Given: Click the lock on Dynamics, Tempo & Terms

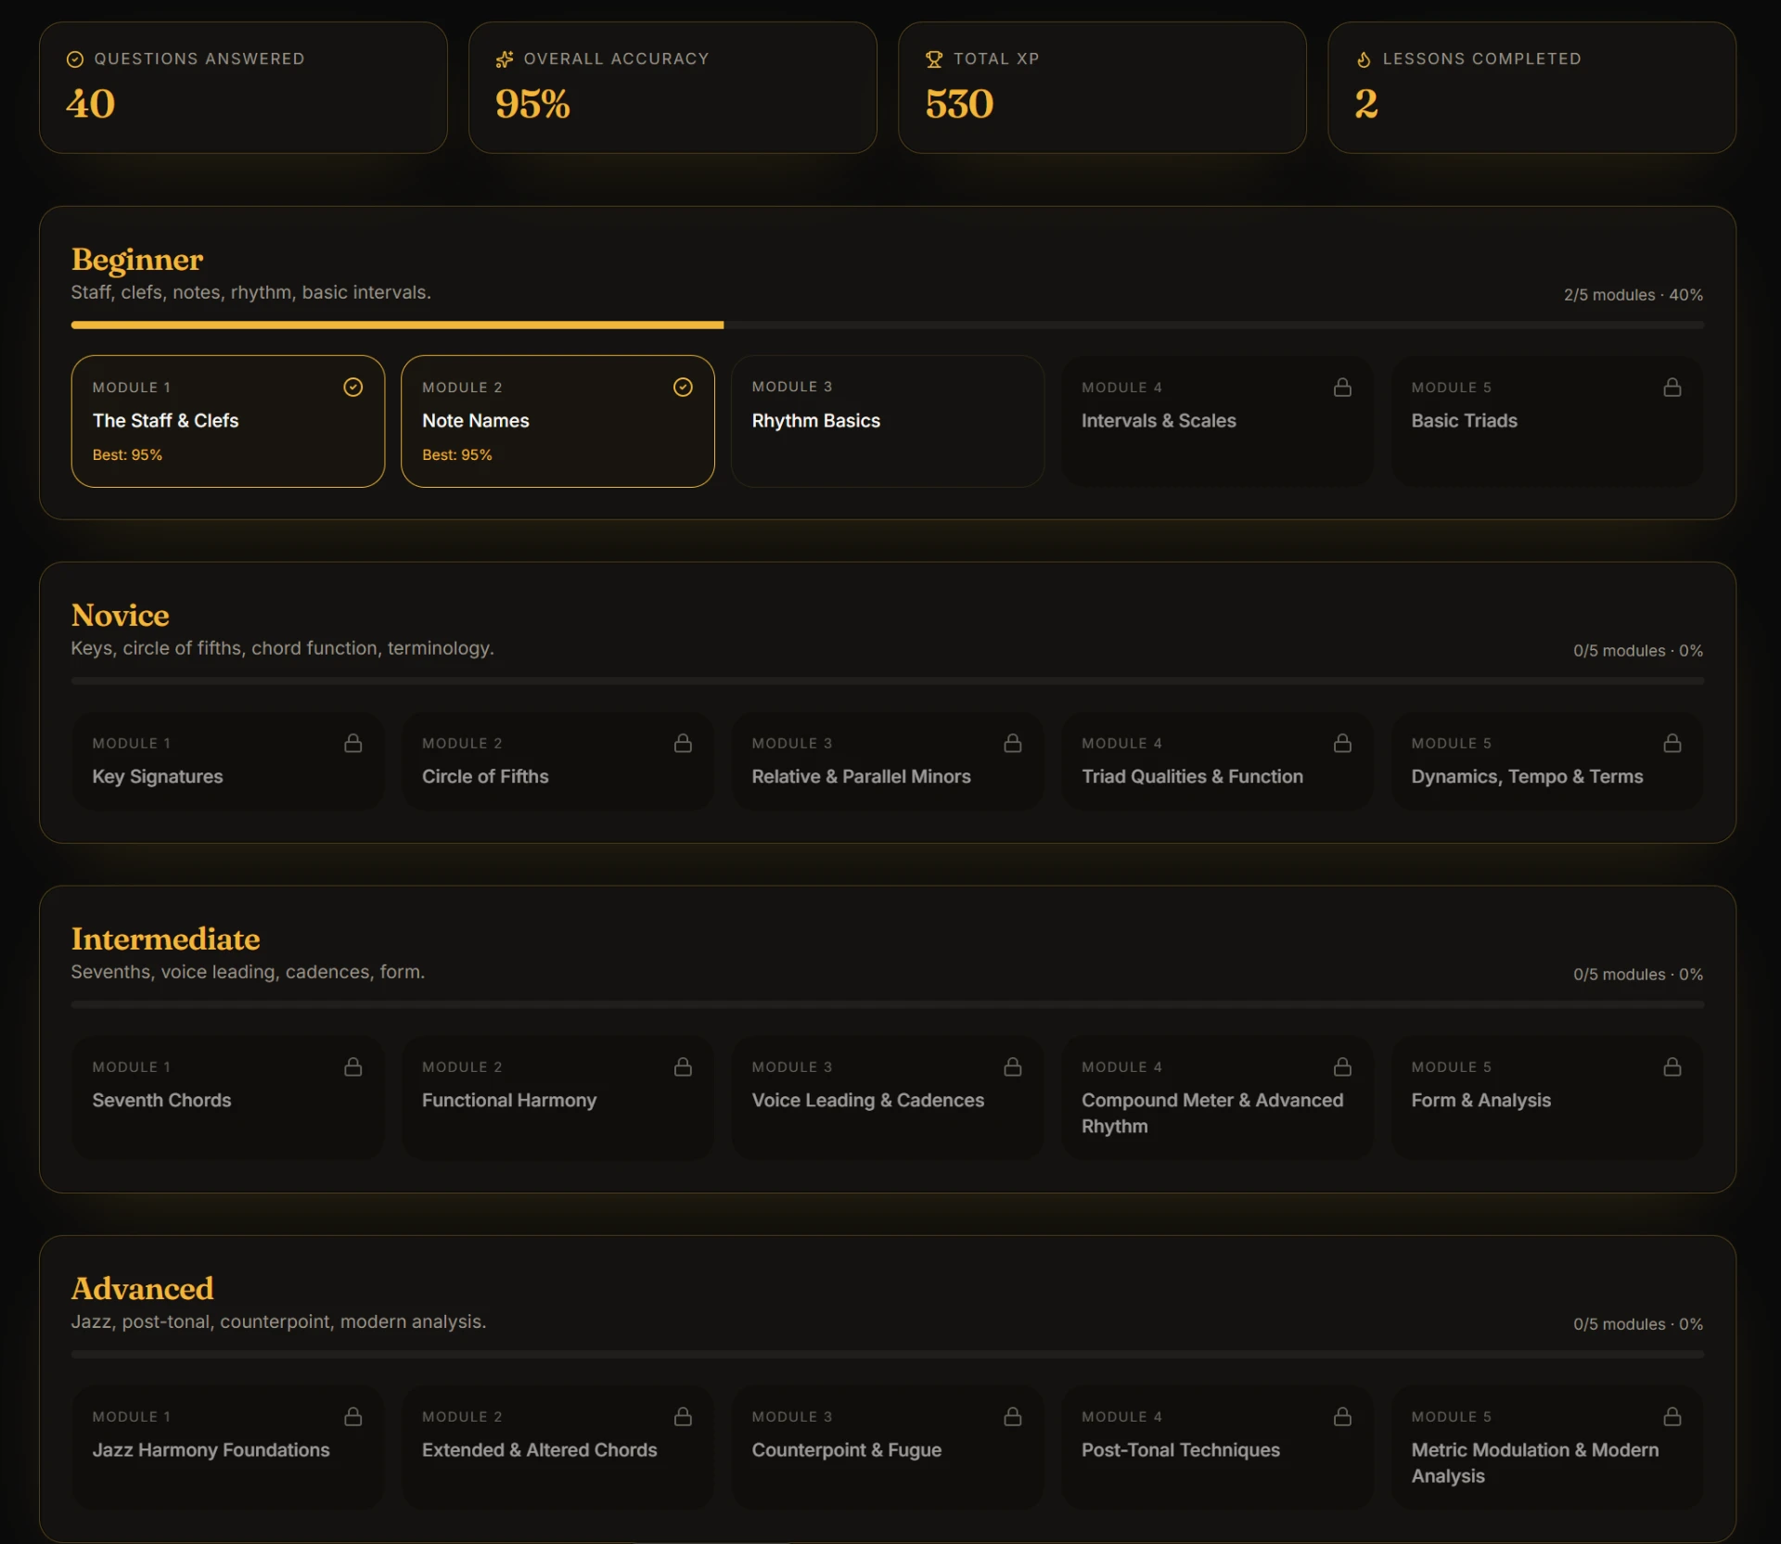Looking at the screenshot, I should pyautogui.click(x=1672, y=743).
